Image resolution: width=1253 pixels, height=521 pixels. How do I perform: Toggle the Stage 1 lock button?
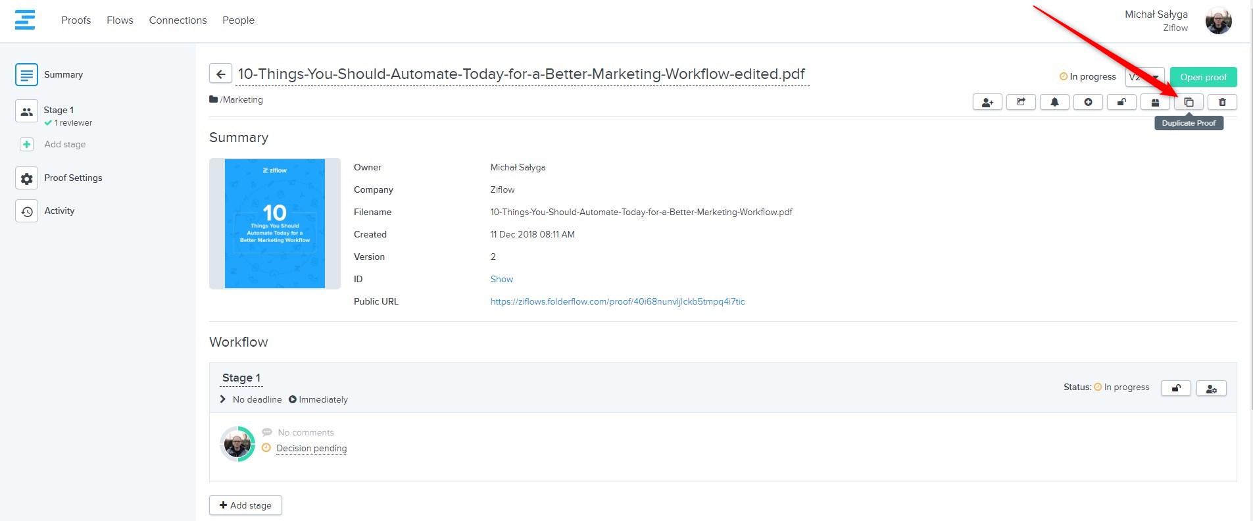click(1175, 388)
